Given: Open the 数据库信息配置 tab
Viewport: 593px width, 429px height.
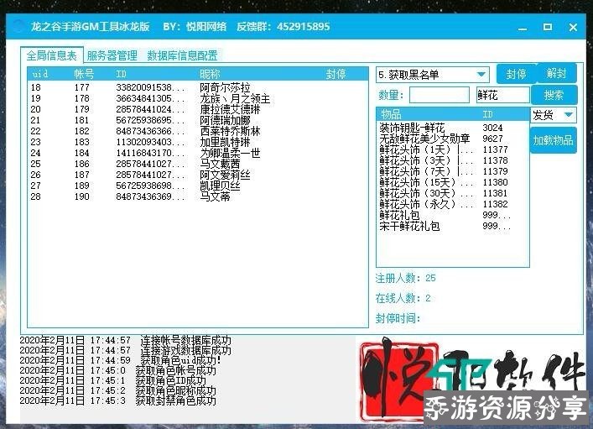Looking at the screenshot, I should (x=182, y=56).
